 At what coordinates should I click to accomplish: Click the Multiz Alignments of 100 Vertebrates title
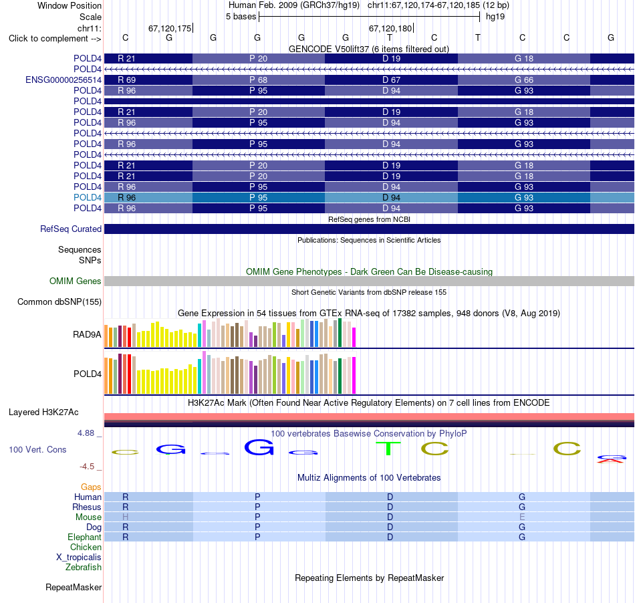[369, 478]
